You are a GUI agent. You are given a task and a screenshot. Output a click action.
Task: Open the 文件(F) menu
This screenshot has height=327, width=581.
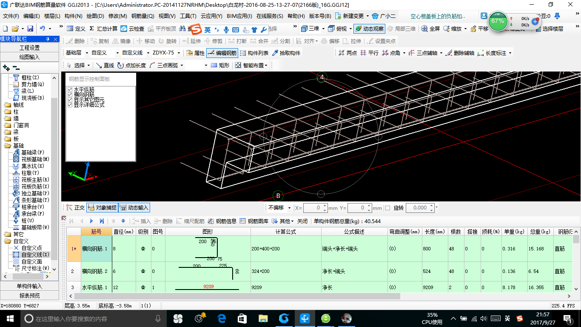point(11,16)
